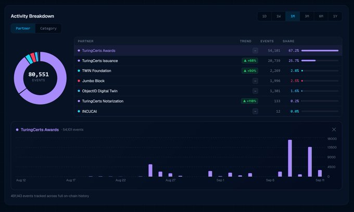Select the 6M time range
This screenshot has height=212, width=354.
(321, 16)
